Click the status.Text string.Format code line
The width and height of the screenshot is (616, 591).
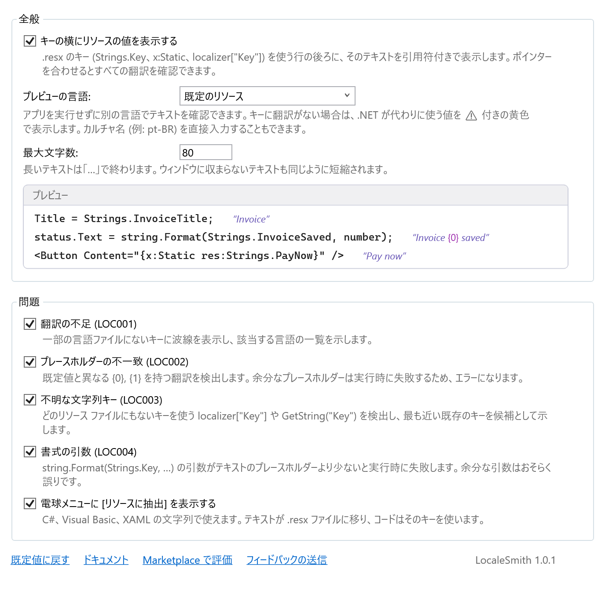point(213,237)
